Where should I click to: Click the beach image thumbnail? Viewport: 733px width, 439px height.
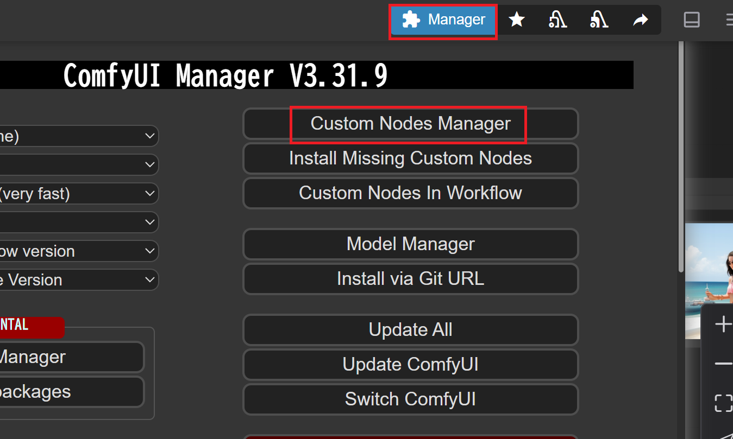(709, 281)
